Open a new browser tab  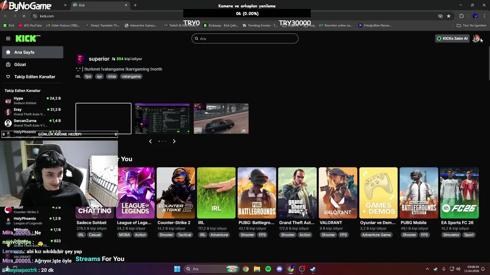coord(135,5)
